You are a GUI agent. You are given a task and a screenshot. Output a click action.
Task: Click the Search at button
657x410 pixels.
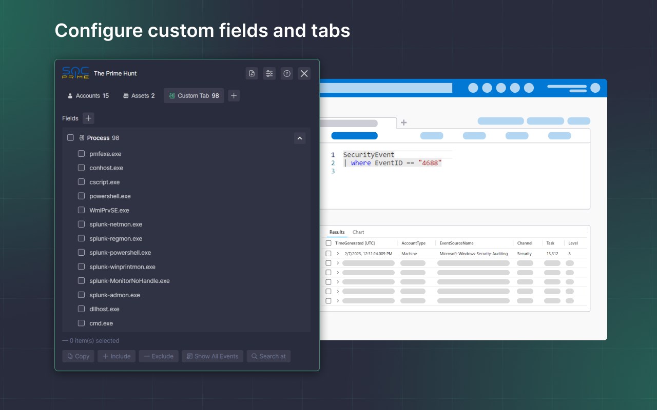[x=268, y=356]
